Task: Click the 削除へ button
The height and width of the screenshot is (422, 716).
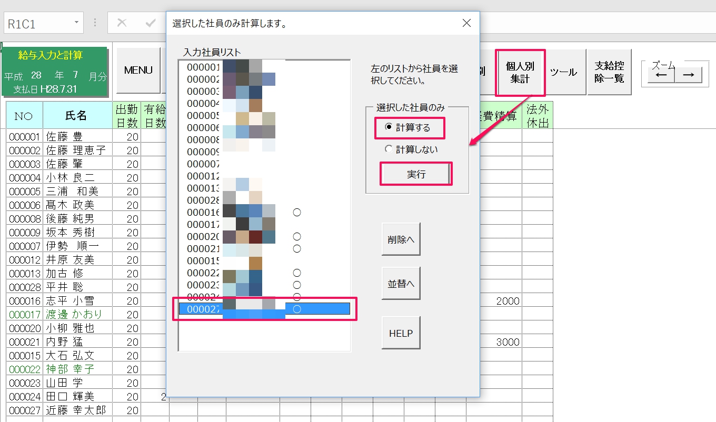Action: point(401,239)
